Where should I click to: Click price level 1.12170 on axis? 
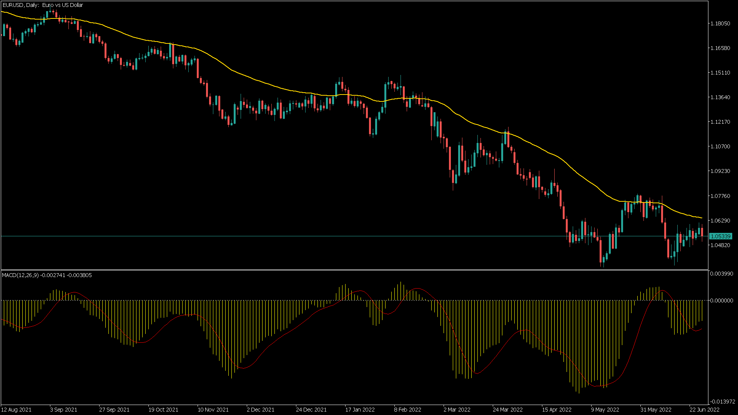click(720, 122)
